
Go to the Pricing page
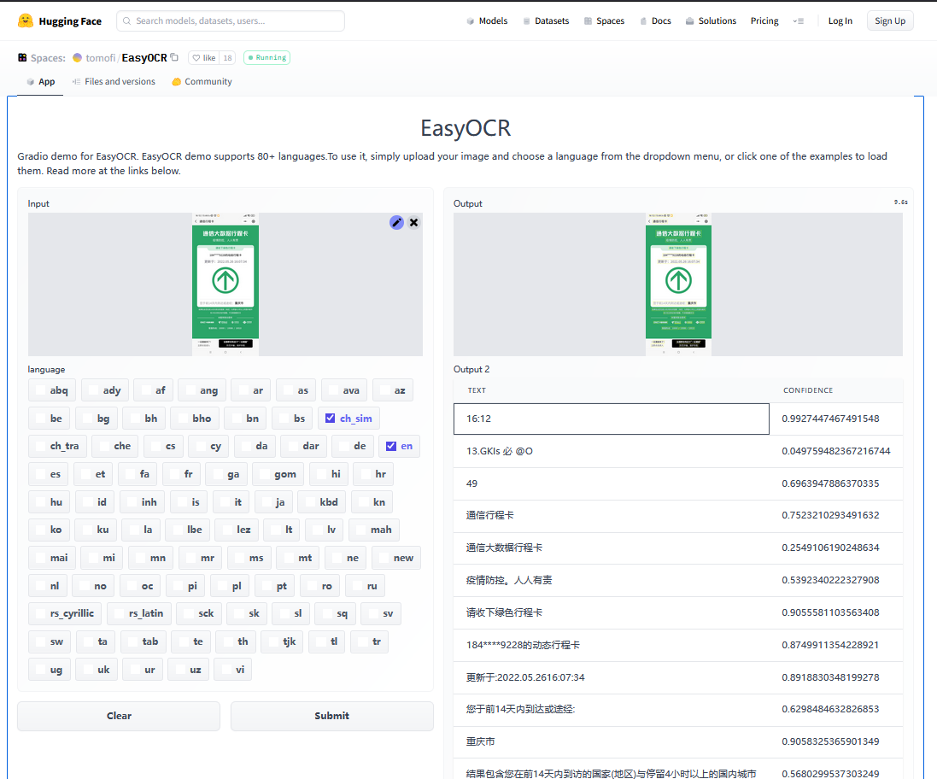tap(764, 20)
